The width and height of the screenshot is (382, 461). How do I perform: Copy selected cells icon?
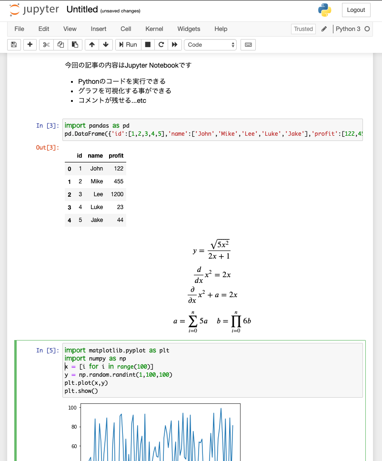[x=60, y=45]
